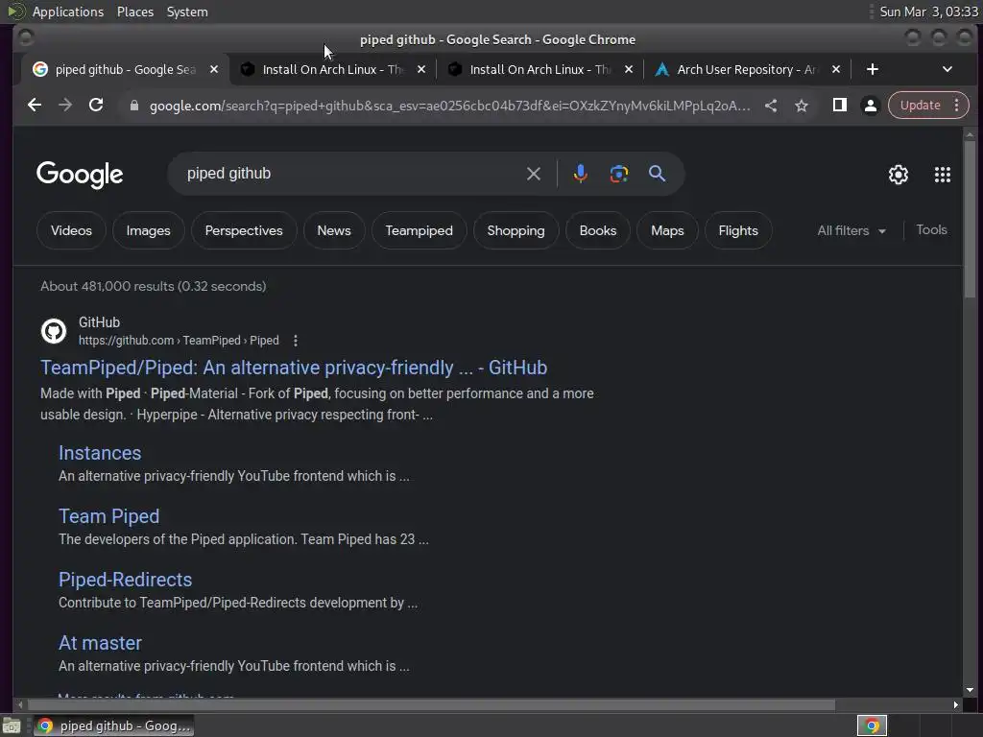Click the vertical scrollbar thumb
Viewport: 983px width, 737px height.
pyautogui.click(x=970, y=221)
